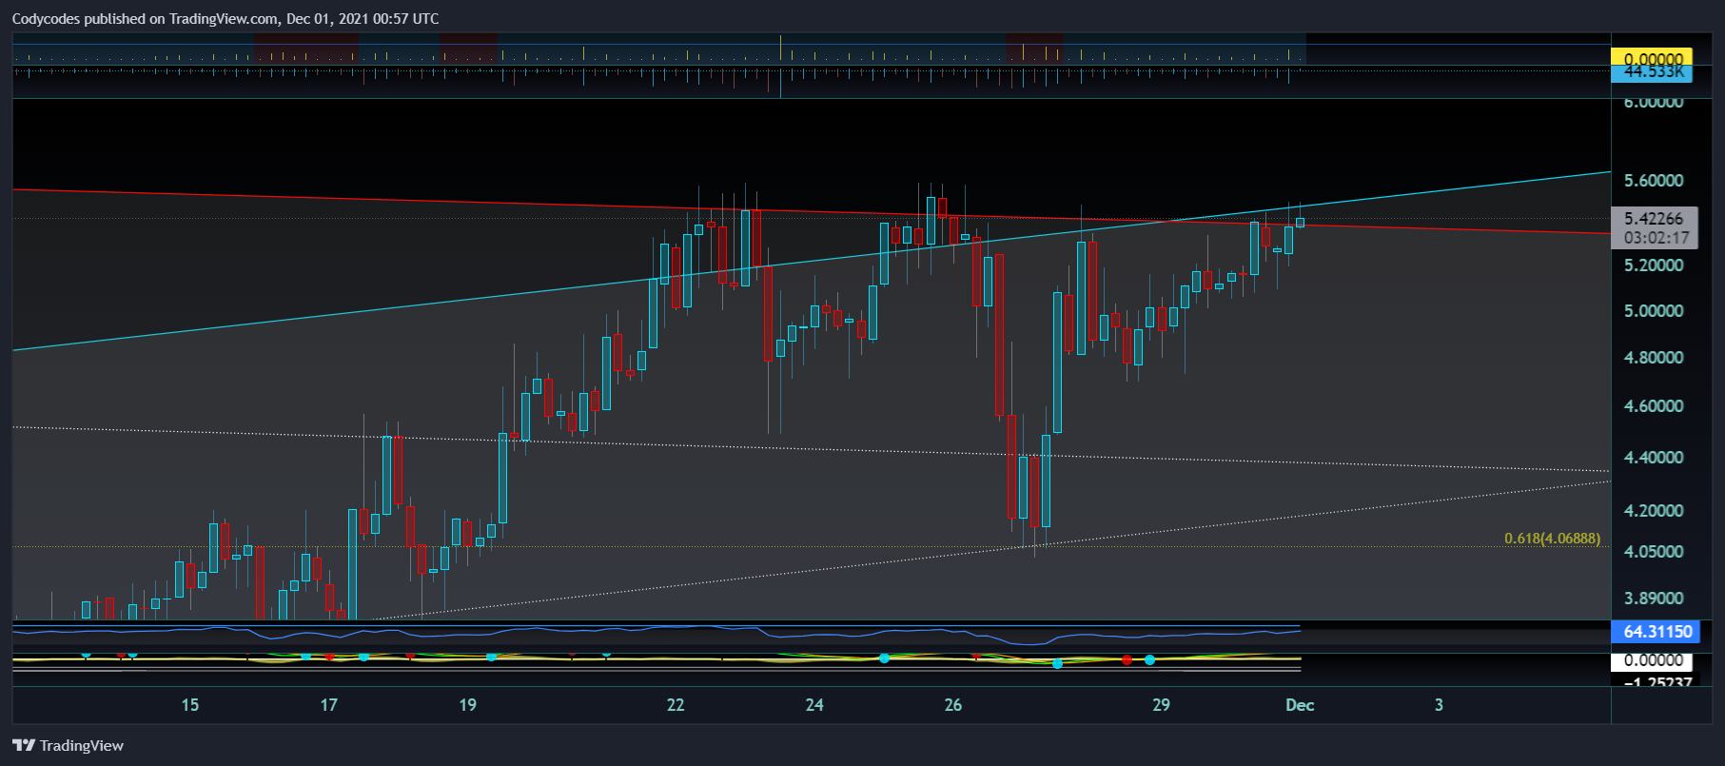Click the white 0.00000 oscillator label
Image resolution: width=1725 pixels, height=766 pixels.
1653,660
